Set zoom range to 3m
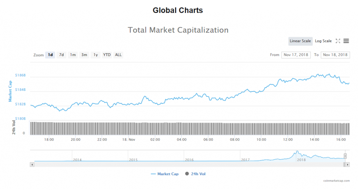Image resolution: width=358 pixels, height=190 pixels. coord(84,55)
